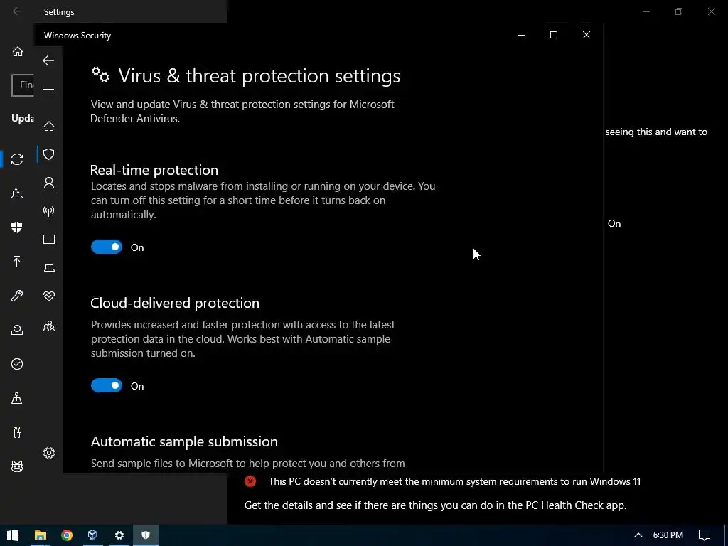Click back arrow in Settings title bar
The image size is (728, 546).
click(17, 11)
